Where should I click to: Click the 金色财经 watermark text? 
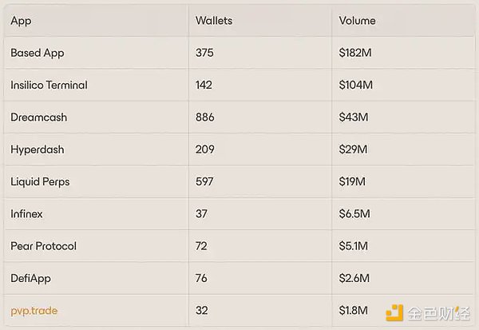tap(438, 313)
